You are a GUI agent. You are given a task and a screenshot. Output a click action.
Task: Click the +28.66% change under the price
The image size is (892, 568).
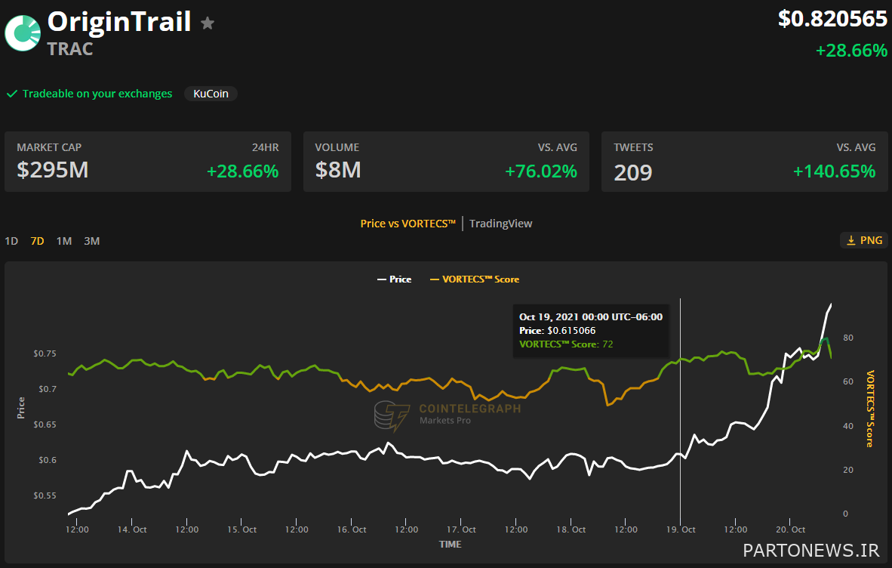(x=851, y=51)
